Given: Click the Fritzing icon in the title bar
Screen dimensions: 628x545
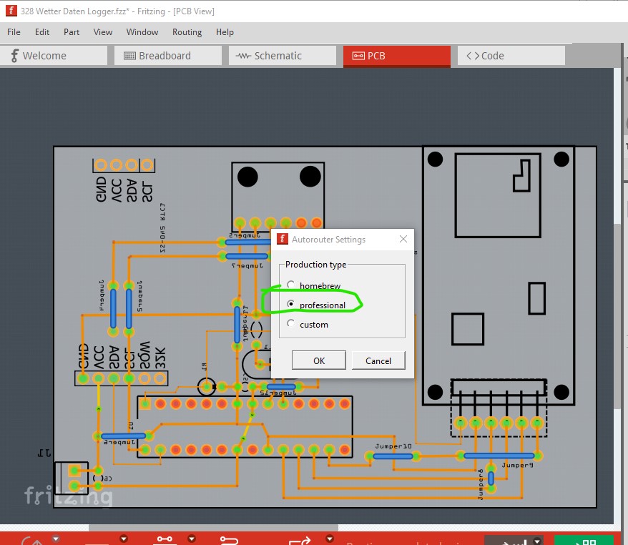Looking at the screenshot, I should [11, 11].
